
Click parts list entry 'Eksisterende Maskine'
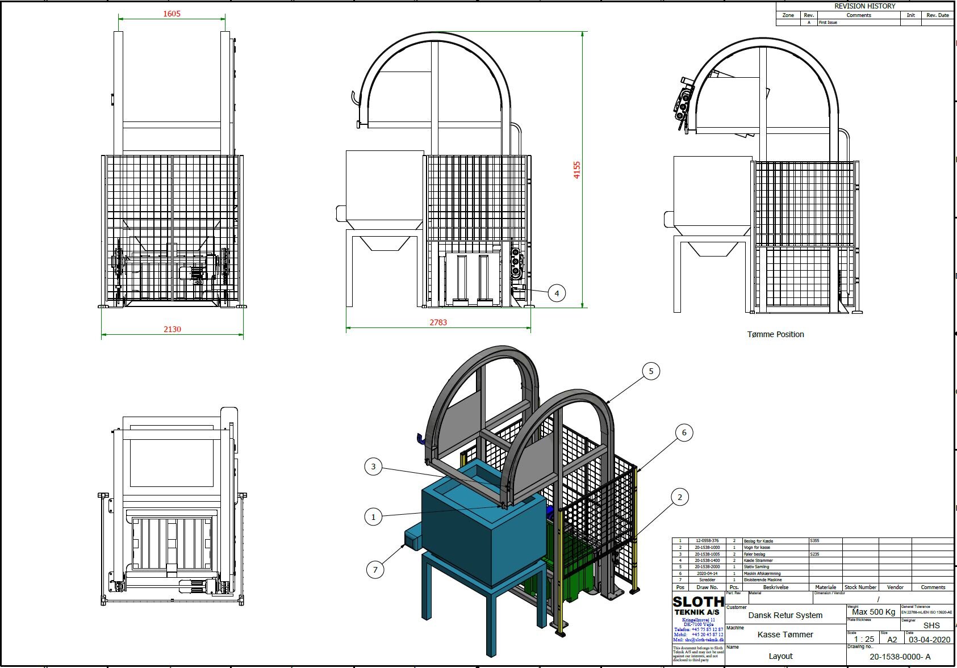(x=763, y=579)
